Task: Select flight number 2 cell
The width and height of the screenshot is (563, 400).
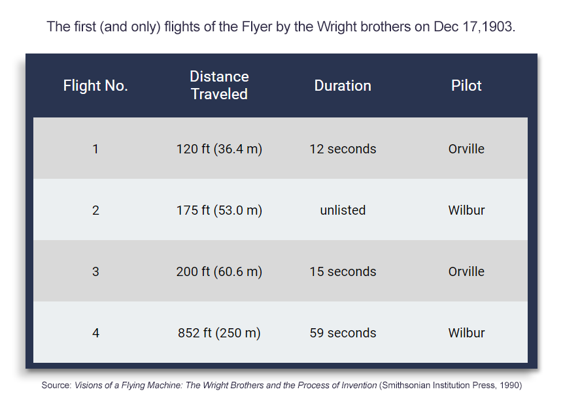Action: tap(95, 210)
